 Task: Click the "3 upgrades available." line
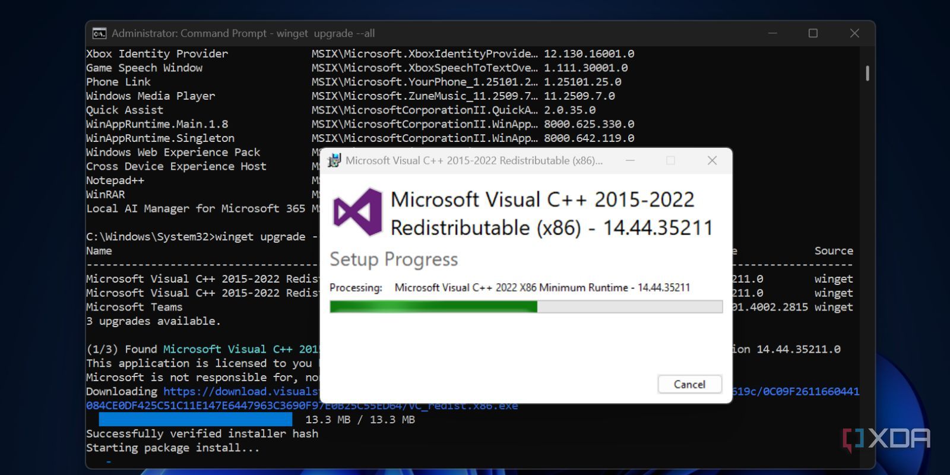[153, 321]
